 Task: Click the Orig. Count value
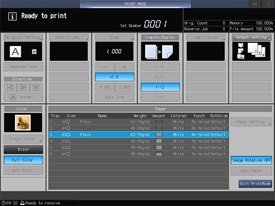coord(224,23)
